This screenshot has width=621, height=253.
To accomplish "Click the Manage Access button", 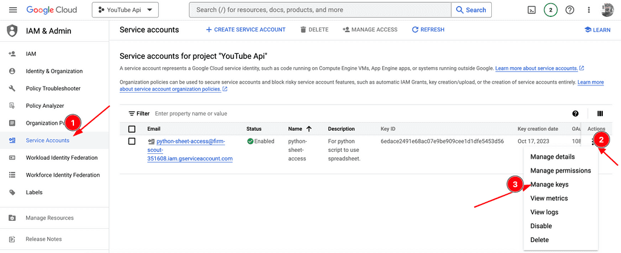I will tap(370, 30).
